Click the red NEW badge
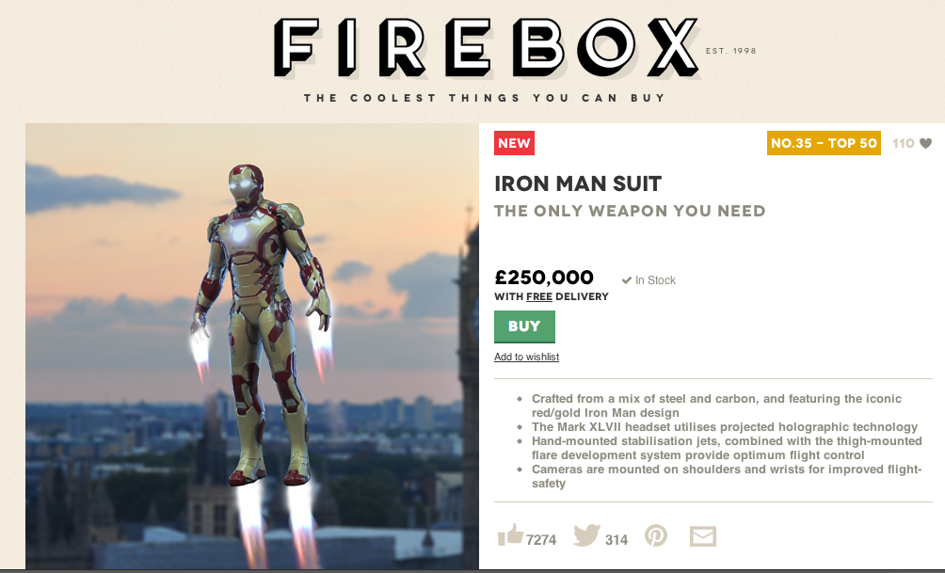This screenshot has width=945, height=573. tap(514, 143)
